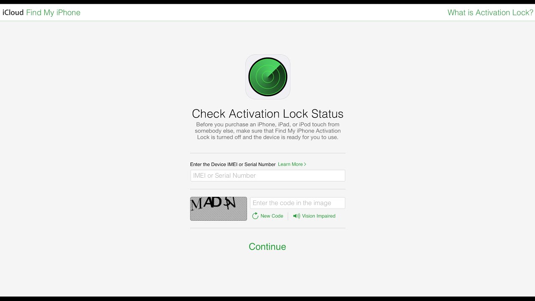This screenshot has width=535, height=301.
Task: Click the MADN captcha image
Action: (219, 209)
